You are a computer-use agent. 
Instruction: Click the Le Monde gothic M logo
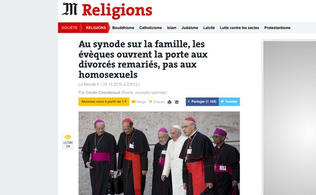pyautogui.click(x=70, y=9)
